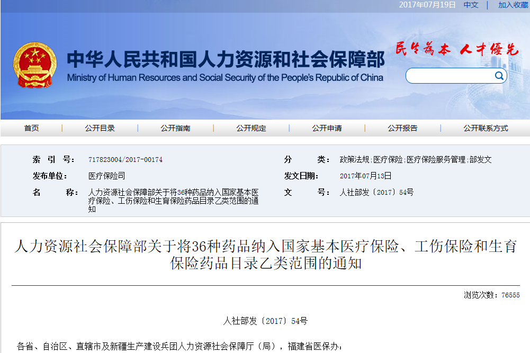
Task: Select 公开规定 in the navigation bar
Action: [x=251, y=128]
